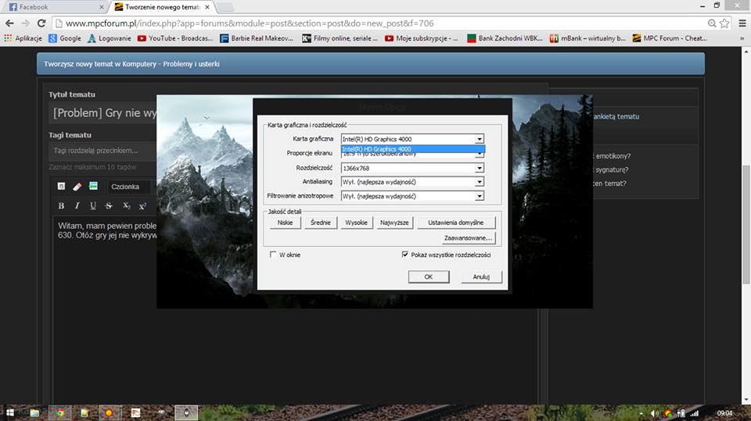Click the Tagi tematu input field
The image size is (751, 421).
103,151
